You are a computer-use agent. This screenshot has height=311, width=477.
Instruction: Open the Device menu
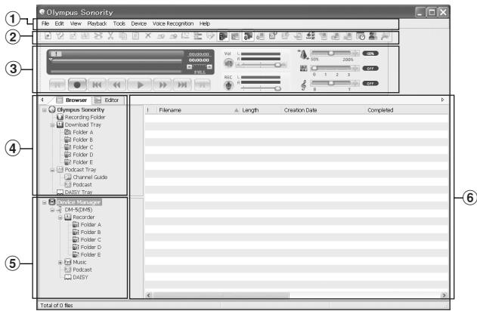(139, 23)
